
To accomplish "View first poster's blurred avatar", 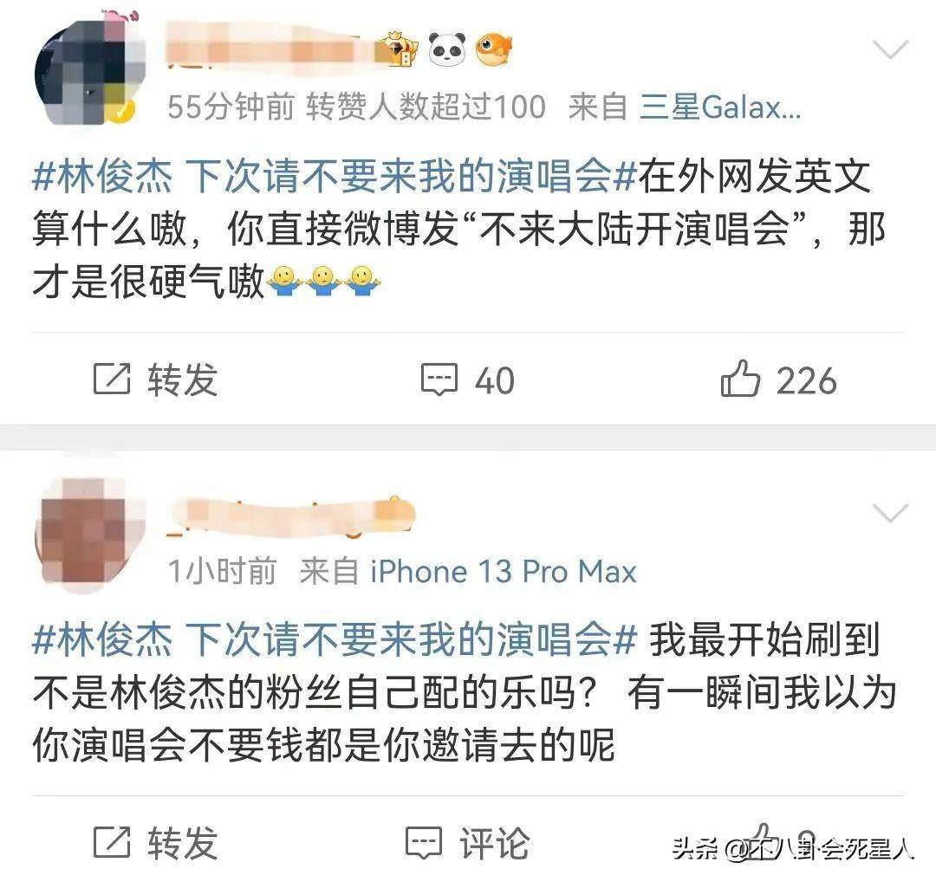I will (x=89, y=72).
